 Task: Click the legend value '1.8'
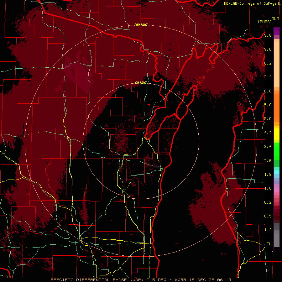coord(268,175)
